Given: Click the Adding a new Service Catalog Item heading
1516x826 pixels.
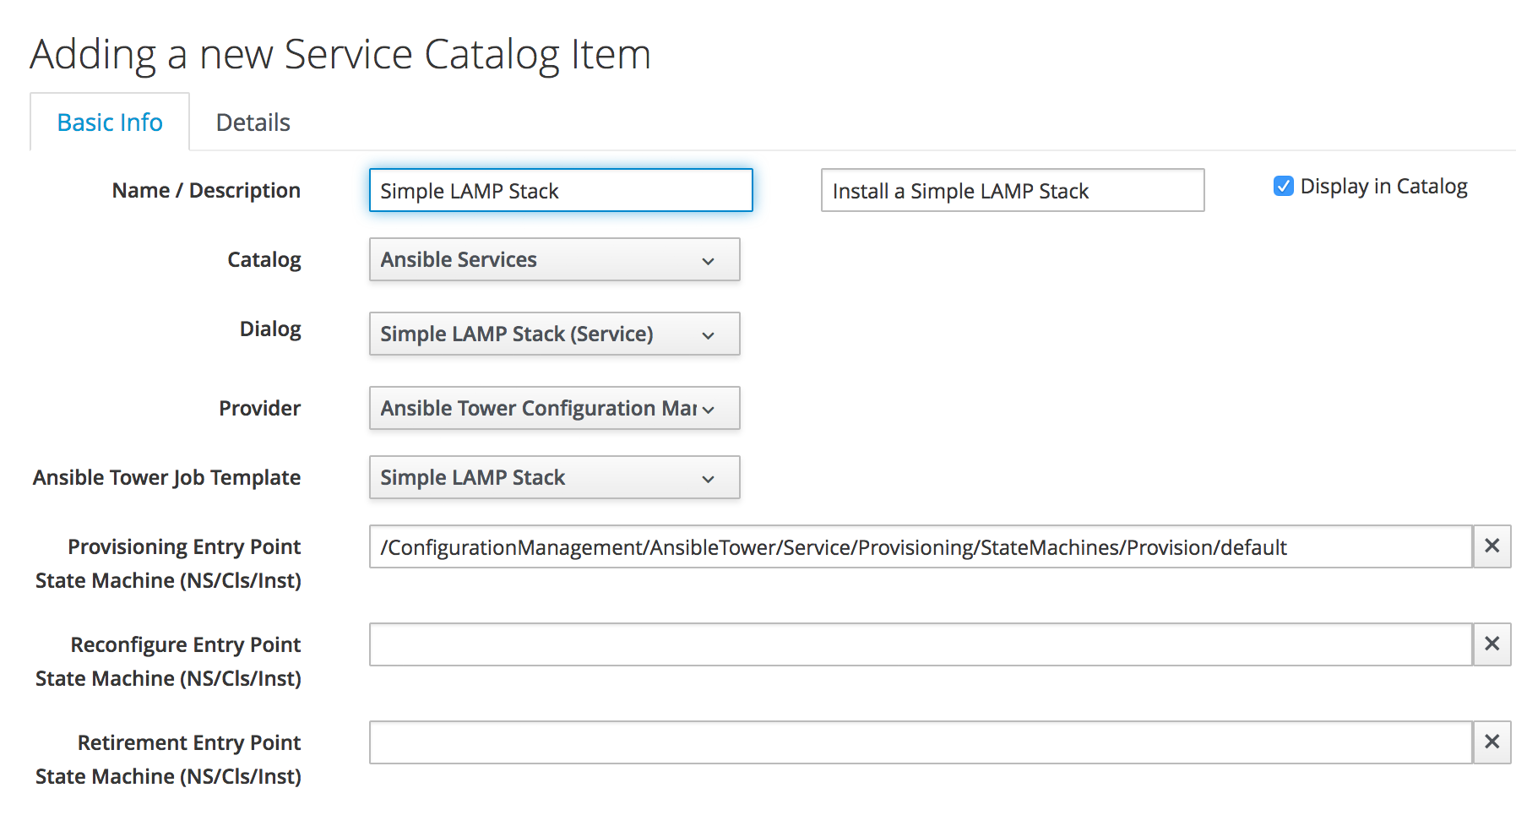Looking at the screenshot, I should point(340,55).
